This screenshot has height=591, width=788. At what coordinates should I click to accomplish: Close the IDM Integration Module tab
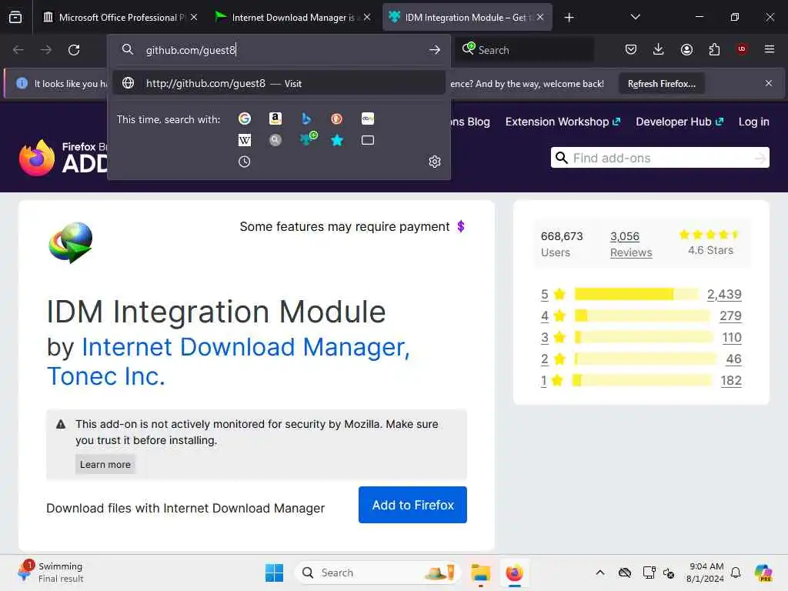(x=540, y=18)
